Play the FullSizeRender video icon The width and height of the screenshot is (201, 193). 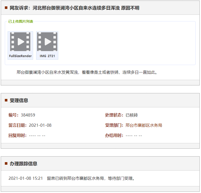coord(20,42)
